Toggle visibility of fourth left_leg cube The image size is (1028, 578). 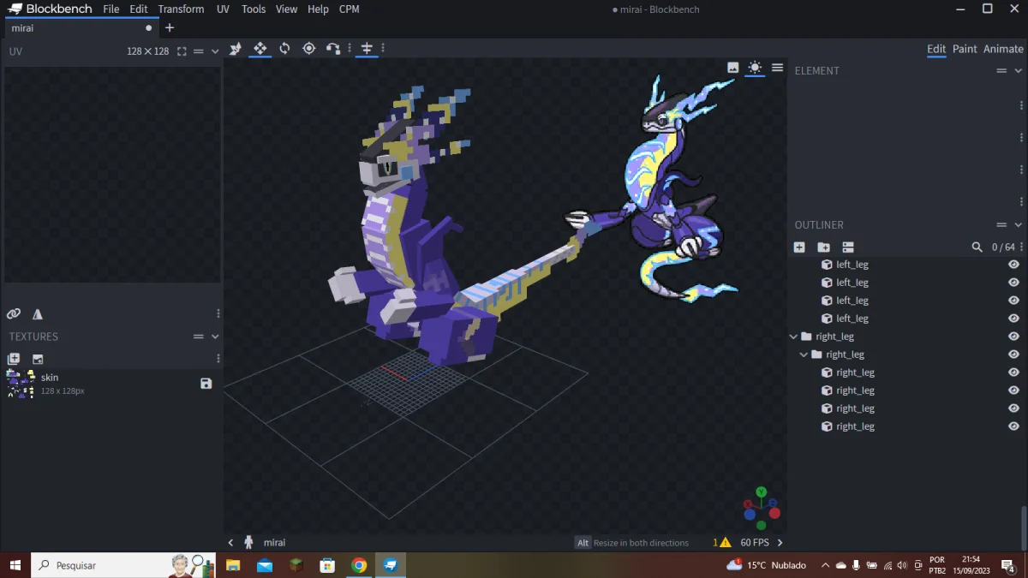point(1013,319)
